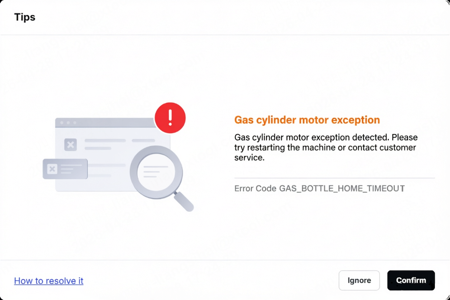Click the red exclamation alert icon
Image resolution: width=450 pixels, height=300 pixels.
click(170, 118)
